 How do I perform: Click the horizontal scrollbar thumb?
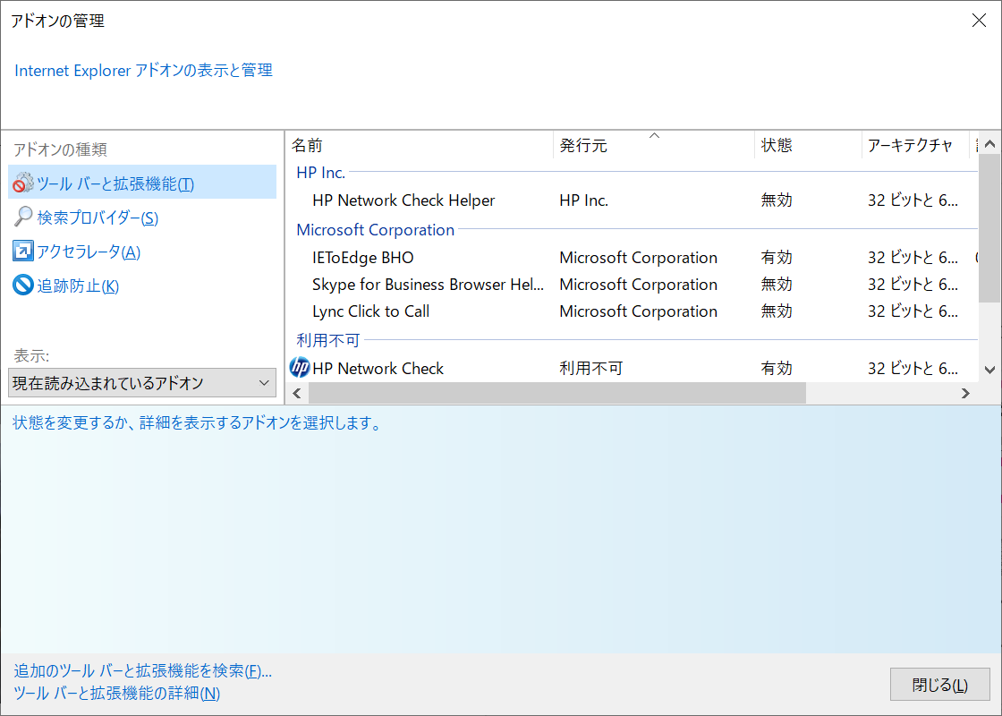(556, 393)
